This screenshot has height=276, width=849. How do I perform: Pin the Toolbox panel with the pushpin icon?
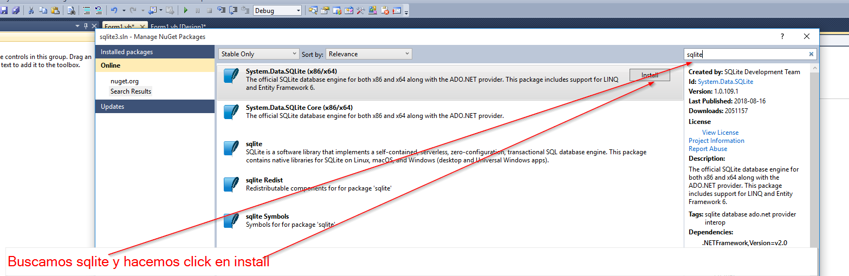click(86, 26)
